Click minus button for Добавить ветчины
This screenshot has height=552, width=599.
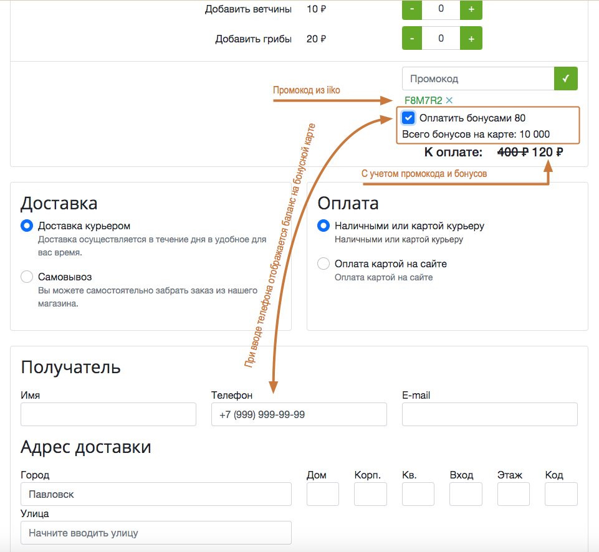click(412, 9)
